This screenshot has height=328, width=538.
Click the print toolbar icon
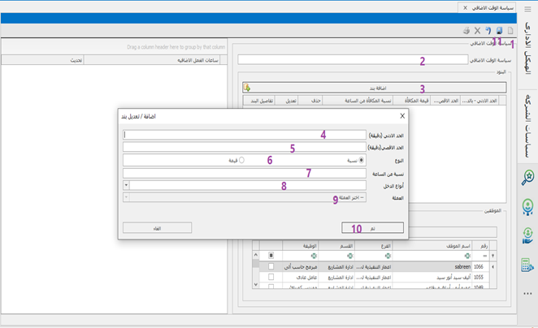pos(466,31)
